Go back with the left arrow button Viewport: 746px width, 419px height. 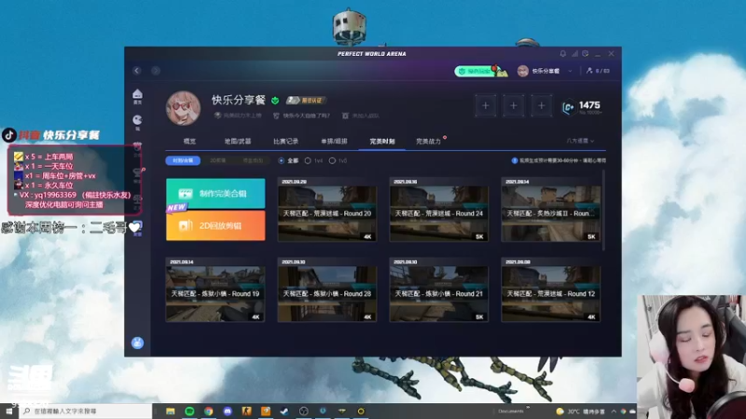pyautogui.click(x=137, y=71)
